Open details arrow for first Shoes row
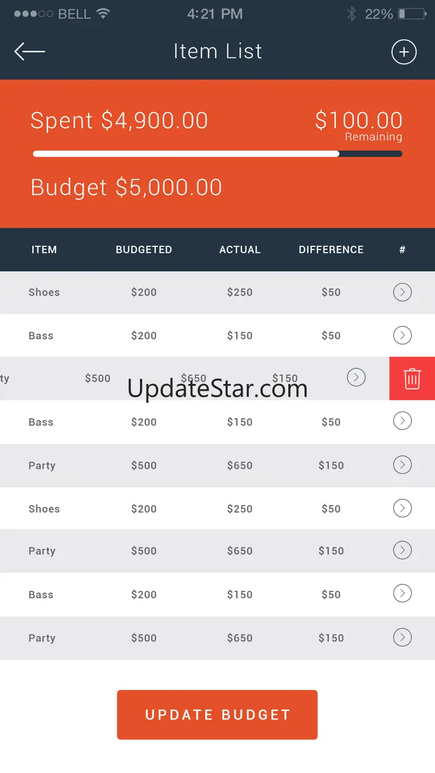Image resolution: width=435 pixels, height=773 pixels. [x=402, y=292]
